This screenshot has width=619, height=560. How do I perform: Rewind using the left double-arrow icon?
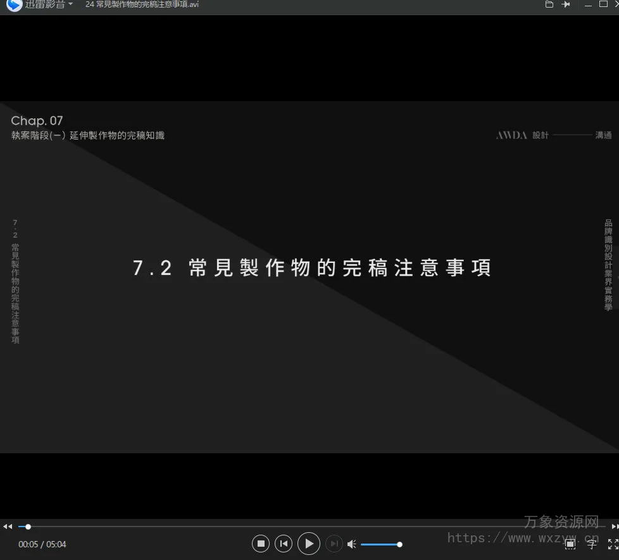tap(7, 527)
